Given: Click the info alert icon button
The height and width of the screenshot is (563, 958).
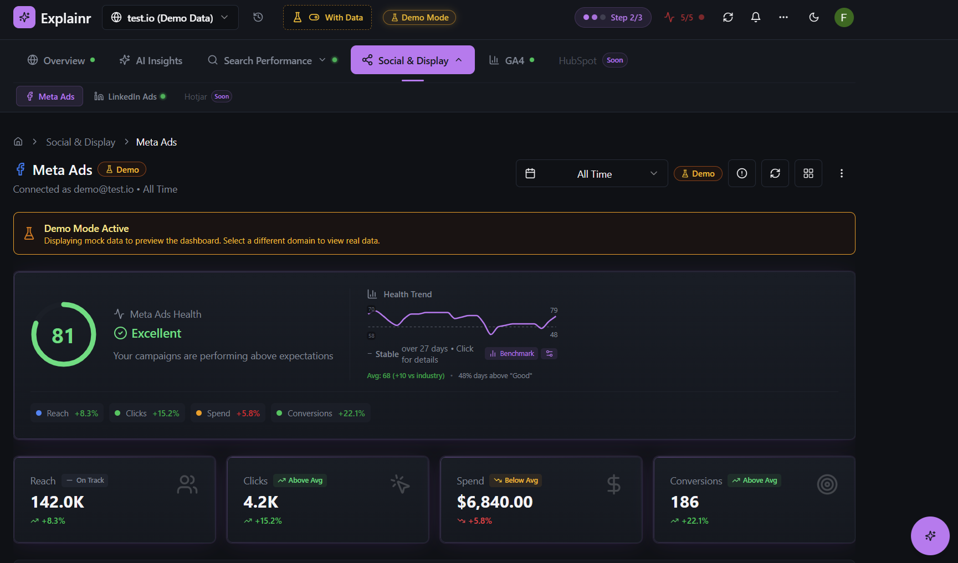Looking at the screenshot, I should [x=742, y=173].
